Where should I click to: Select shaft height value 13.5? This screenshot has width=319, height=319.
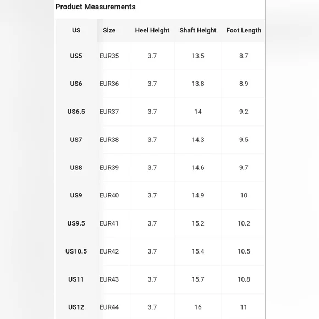point(198,56)
